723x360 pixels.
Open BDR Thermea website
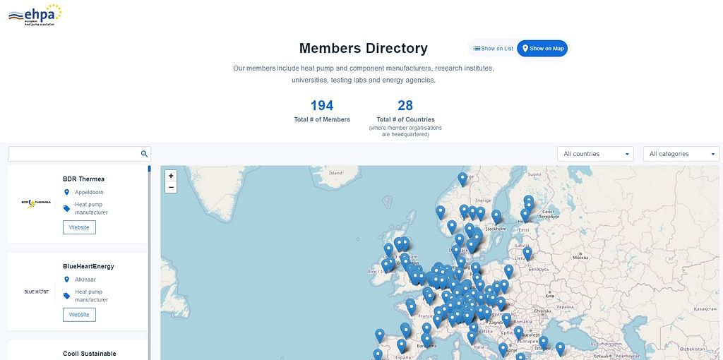(79, 227)
